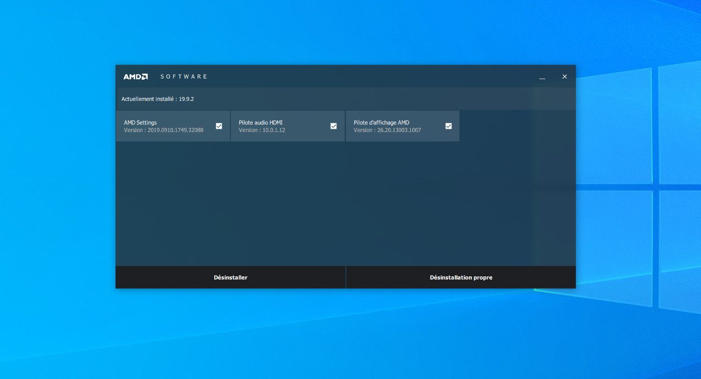The image size is (701, 379).
Task: Start Désinstallation propre
Action: pos(460,278)
